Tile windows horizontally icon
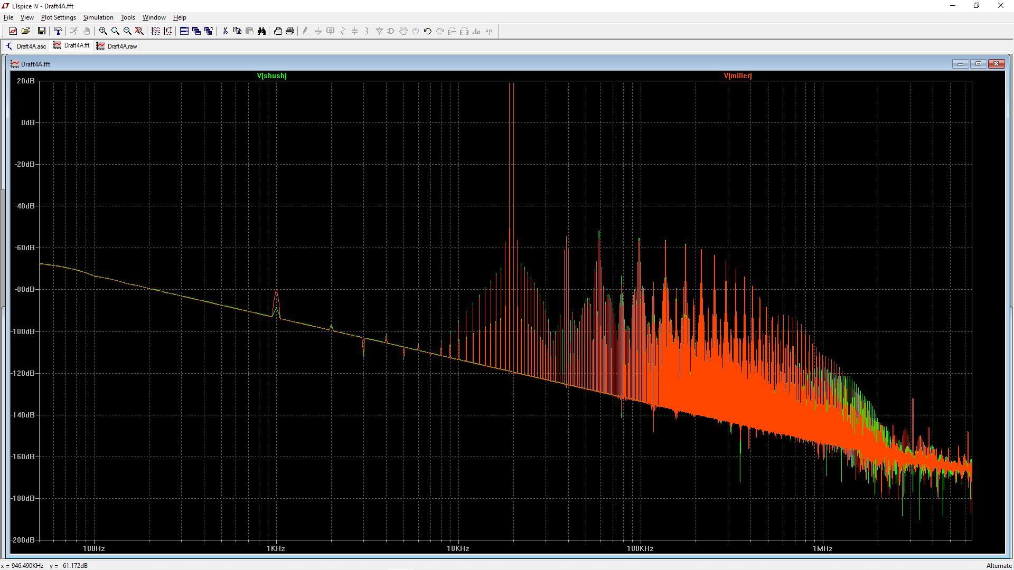The width and height of the screenshot is (1014, 570). pos(184,31)
